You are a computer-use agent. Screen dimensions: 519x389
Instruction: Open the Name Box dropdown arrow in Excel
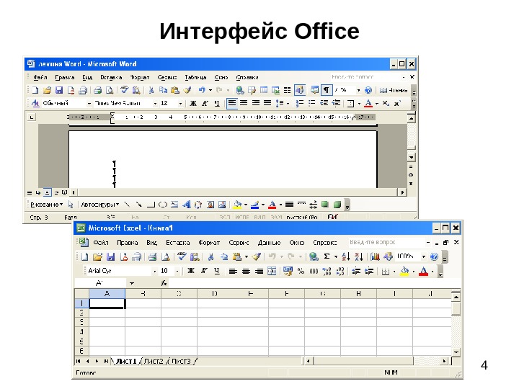pyautogui.click(x=132, y=283)
